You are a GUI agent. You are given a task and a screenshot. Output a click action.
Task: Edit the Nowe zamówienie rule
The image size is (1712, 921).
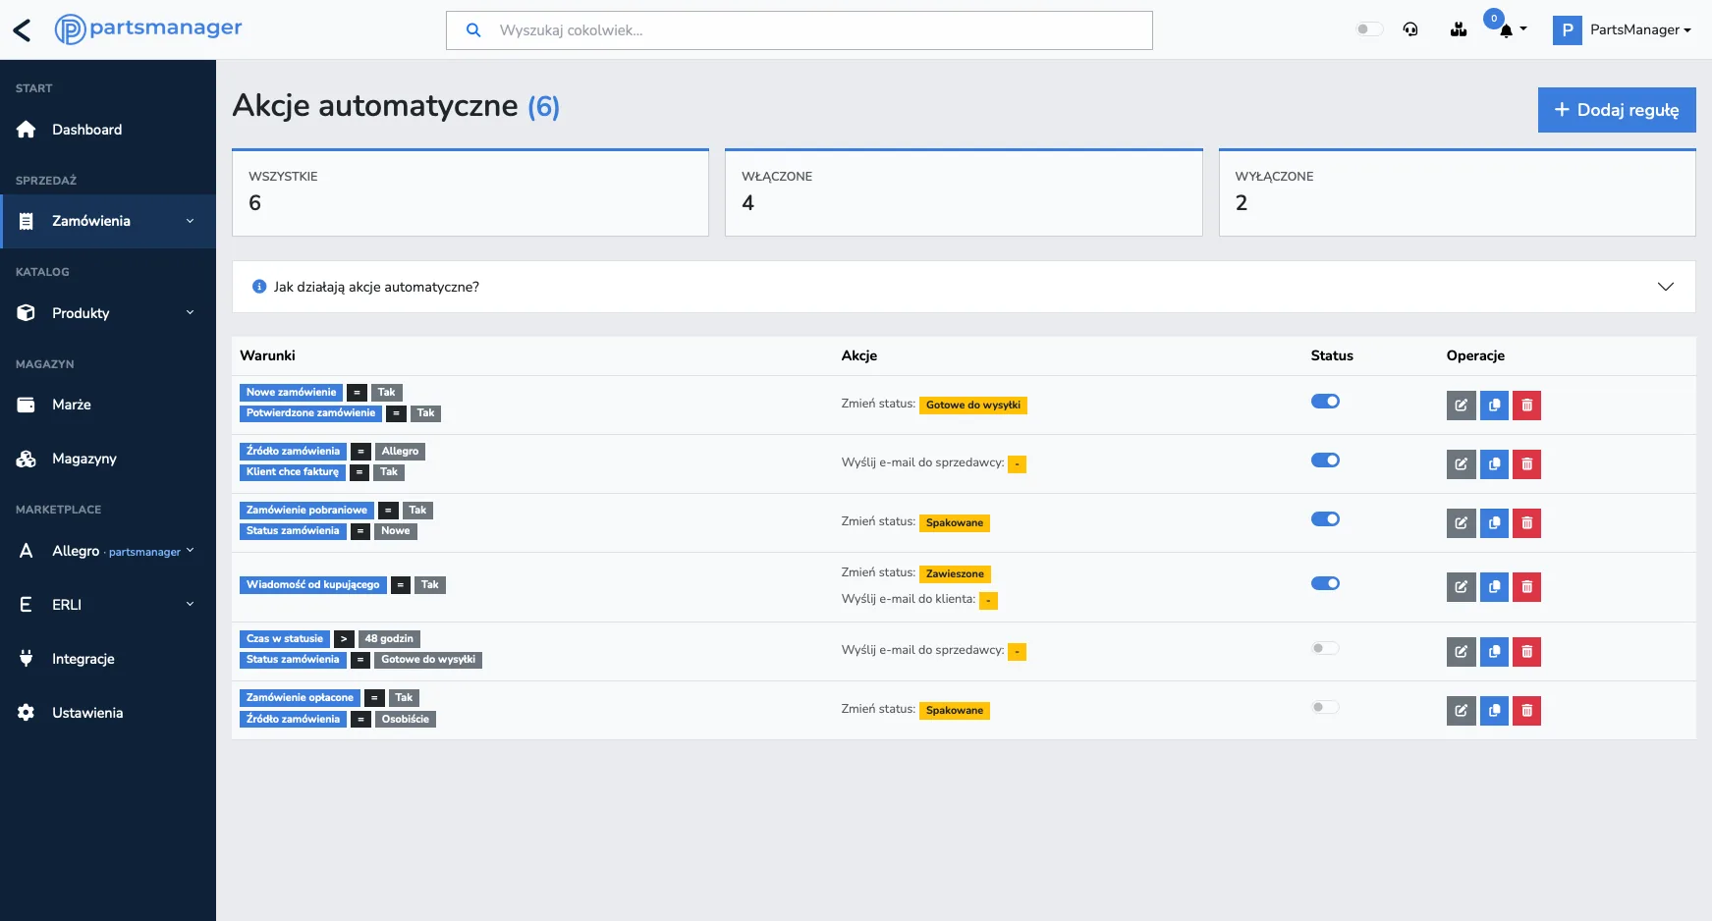click(1461, 405)
